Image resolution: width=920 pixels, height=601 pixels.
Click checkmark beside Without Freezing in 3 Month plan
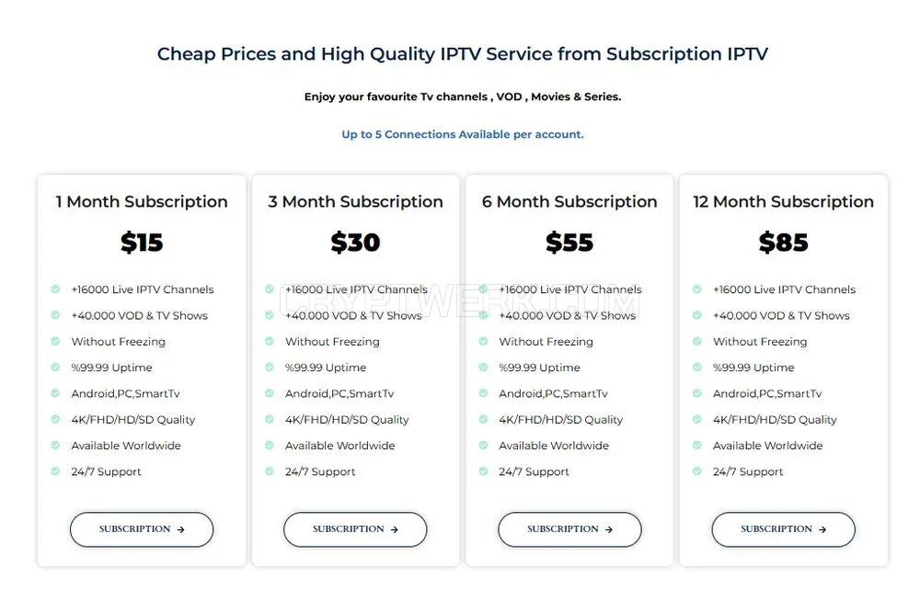pos(270,341)
